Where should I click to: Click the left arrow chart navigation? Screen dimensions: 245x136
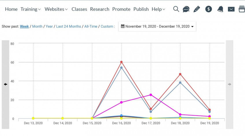coord(6,84)
